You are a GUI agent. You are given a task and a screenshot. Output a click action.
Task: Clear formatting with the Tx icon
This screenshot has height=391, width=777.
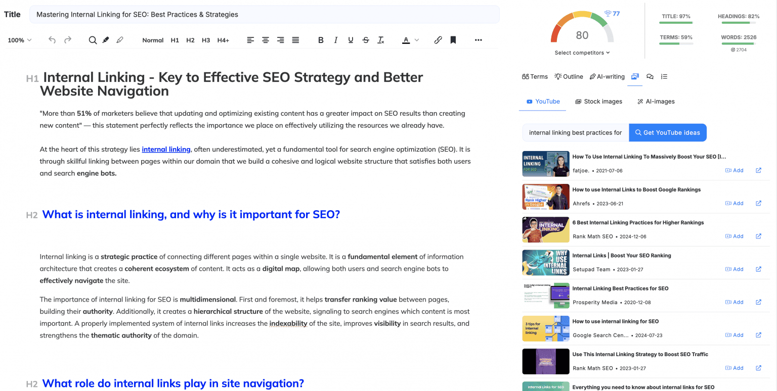point(381,40)
